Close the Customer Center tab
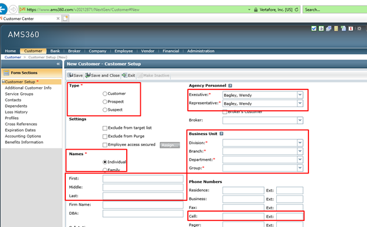Screen dimensions: 367x227 pos(58,18)
